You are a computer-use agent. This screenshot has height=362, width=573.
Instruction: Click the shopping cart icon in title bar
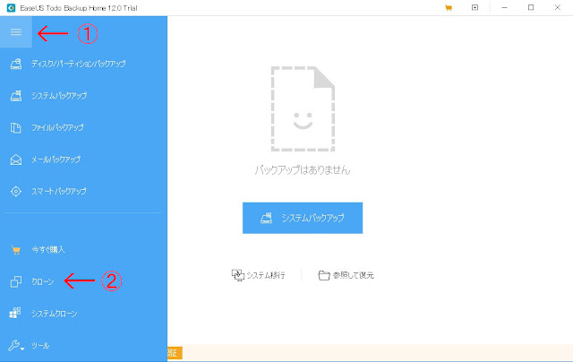click(x=449, y=8)
